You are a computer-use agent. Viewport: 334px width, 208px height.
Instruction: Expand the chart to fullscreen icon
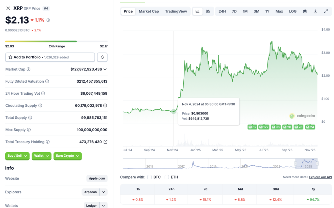click(x=326, y=11)
